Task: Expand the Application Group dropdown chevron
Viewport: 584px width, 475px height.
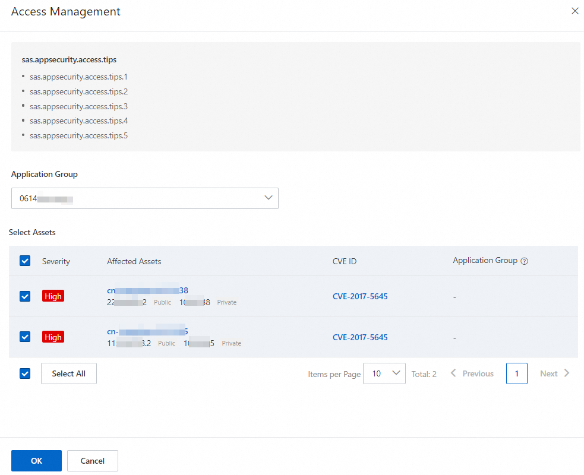Action: (268, 198)
